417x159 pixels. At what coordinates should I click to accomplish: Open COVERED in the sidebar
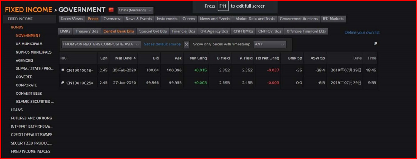point(24,77)
